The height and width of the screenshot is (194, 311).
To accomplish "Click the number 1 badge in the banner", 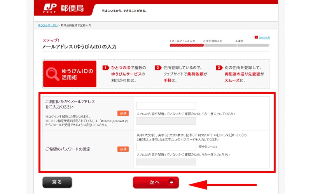I will click(x=106, y=68).
